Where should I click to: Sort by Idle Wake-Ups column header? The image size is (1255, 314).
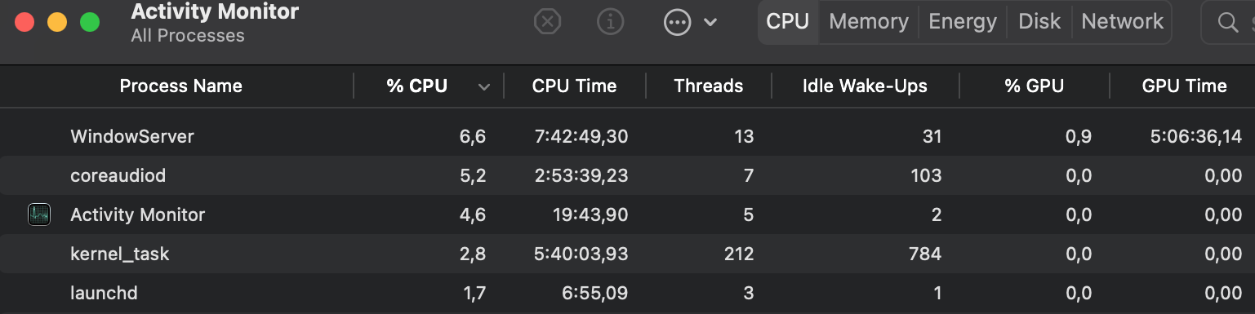click(865, 86)
